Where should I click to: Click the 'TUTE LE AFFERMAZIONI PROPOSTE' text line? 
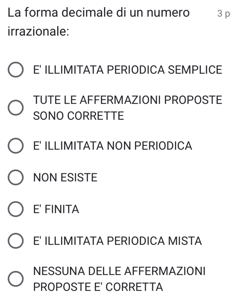(x=128, y=100)
